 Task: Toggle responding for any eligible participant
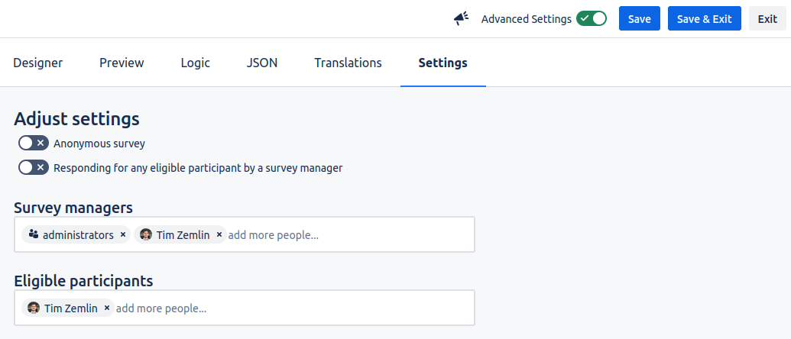tap(34, 167)
